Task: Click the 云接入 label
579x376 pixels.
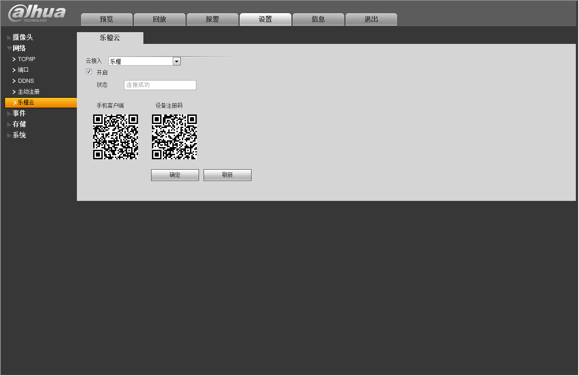Action: pos(94,61)
